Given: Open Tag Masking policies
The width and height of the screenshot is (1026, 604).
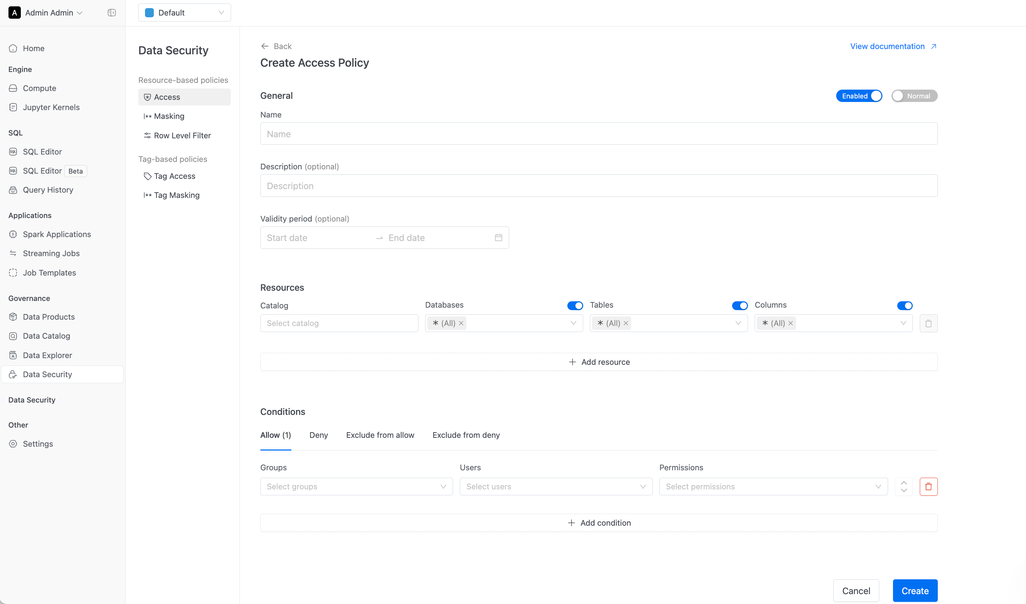Looking at the screenshot, I should click(x=185, y=195).
